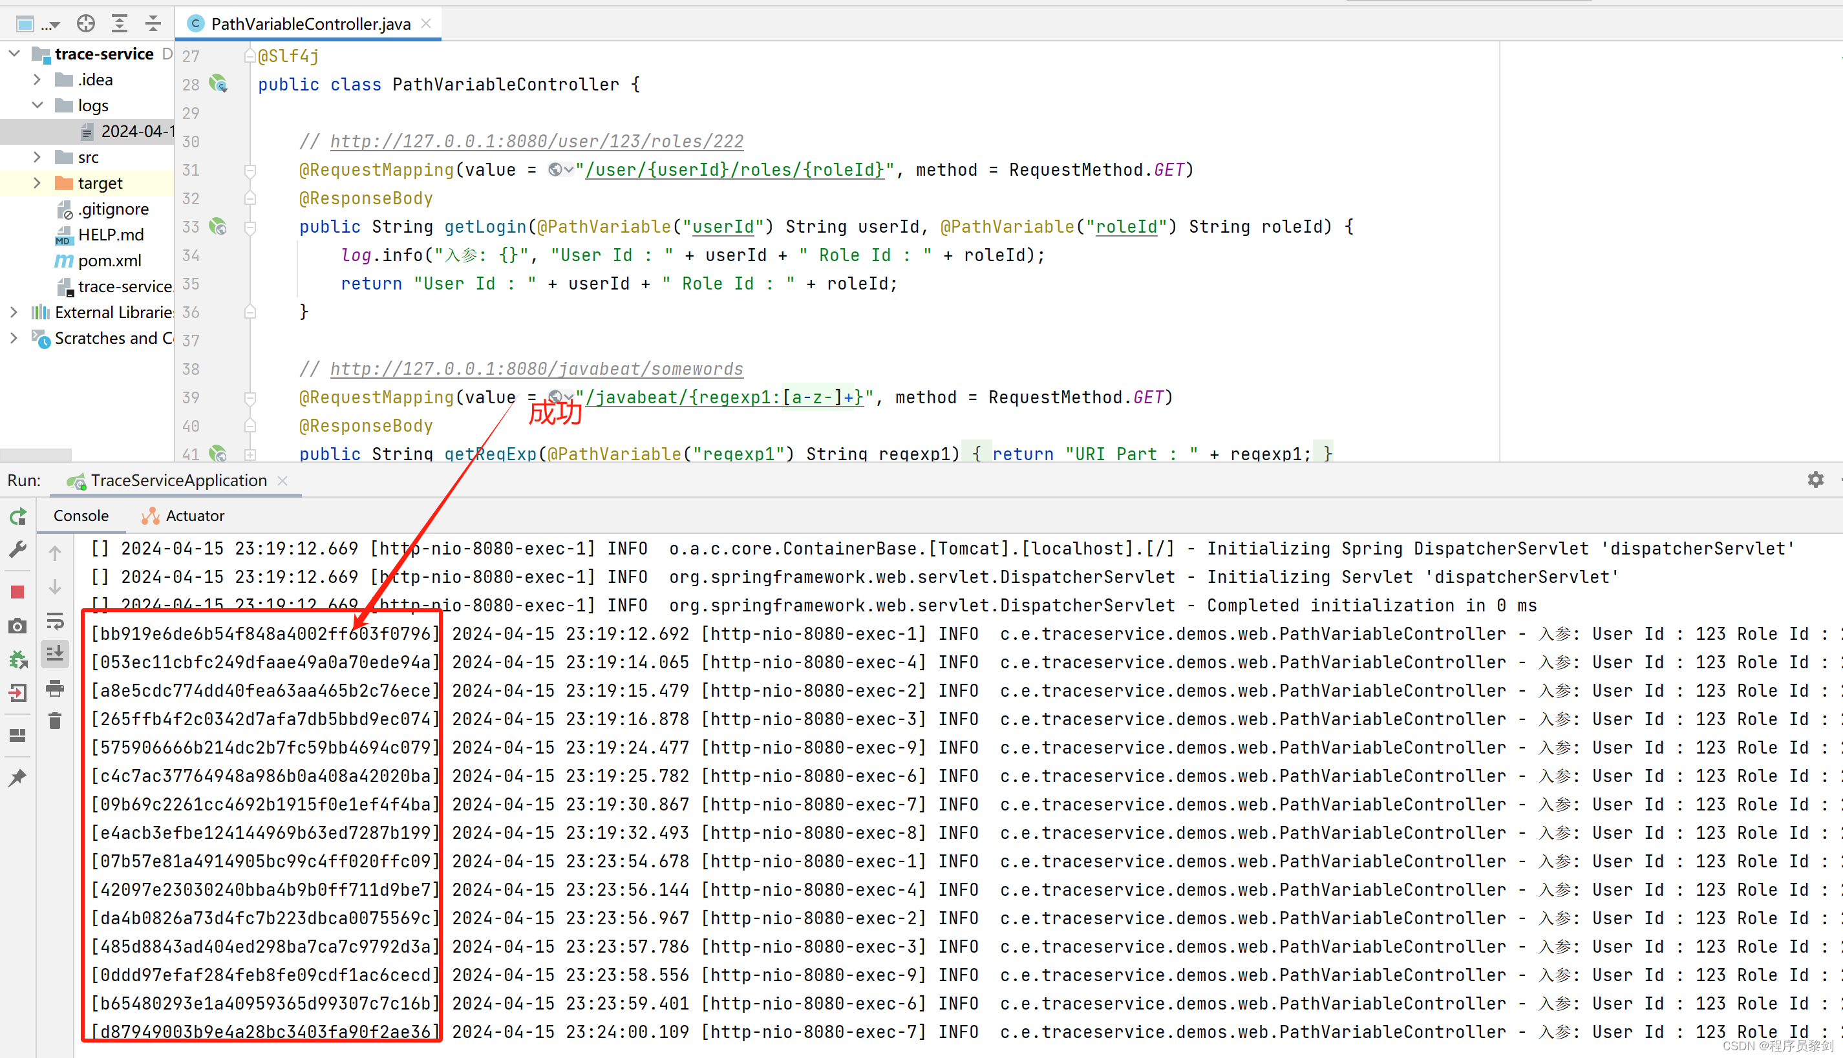
Task: Expand Scratches and Consoles node
Action: 14,338
